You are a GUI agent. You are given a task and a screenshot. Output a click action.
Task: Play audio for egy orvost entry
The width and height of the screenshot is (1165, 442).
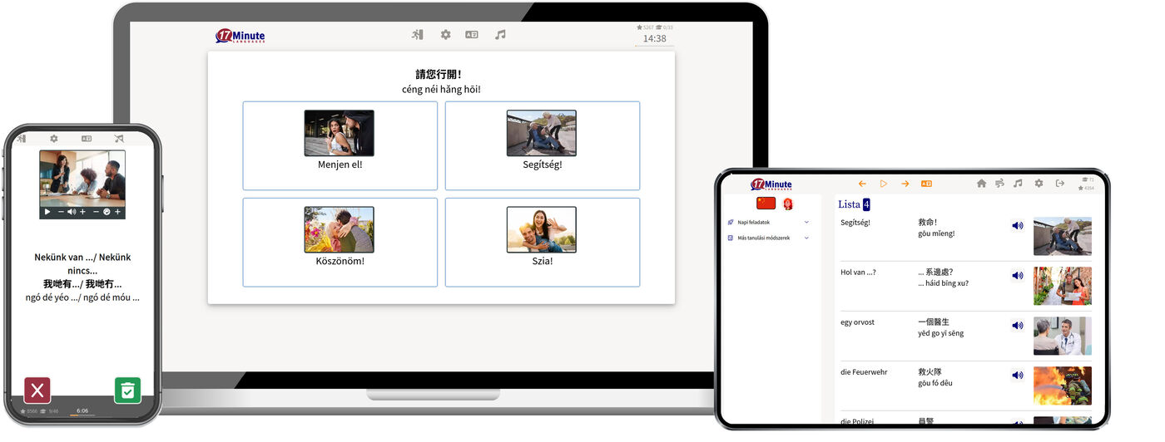point(1017,325)
